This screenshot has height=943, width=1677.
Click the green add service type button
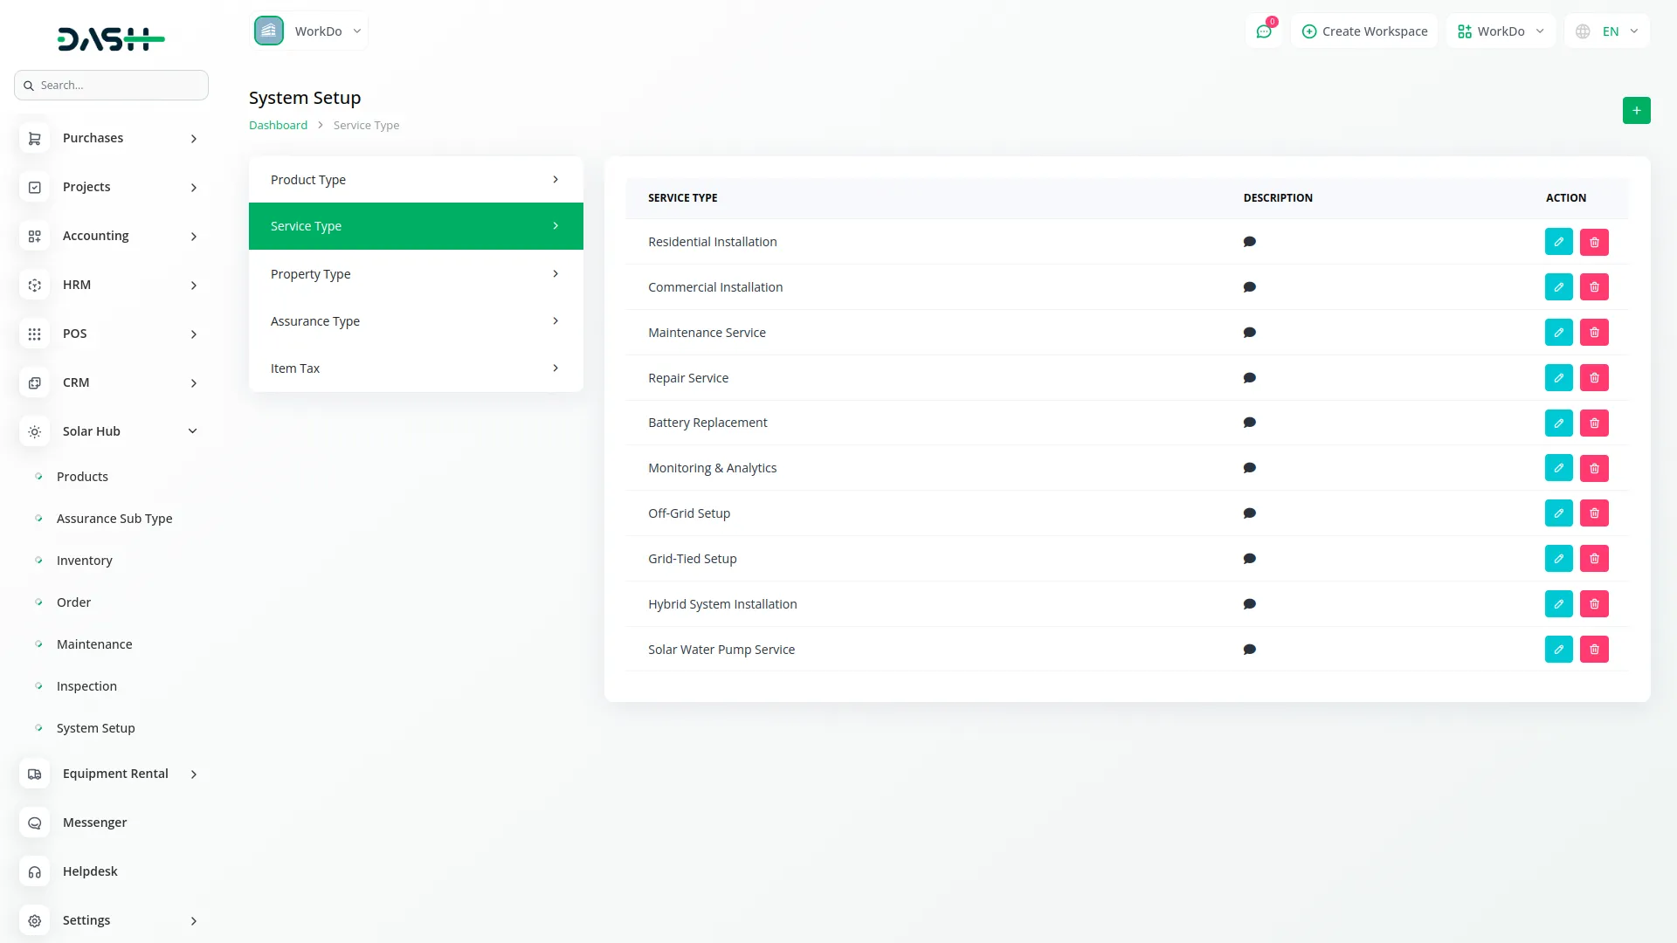(x=1636, y=111)
